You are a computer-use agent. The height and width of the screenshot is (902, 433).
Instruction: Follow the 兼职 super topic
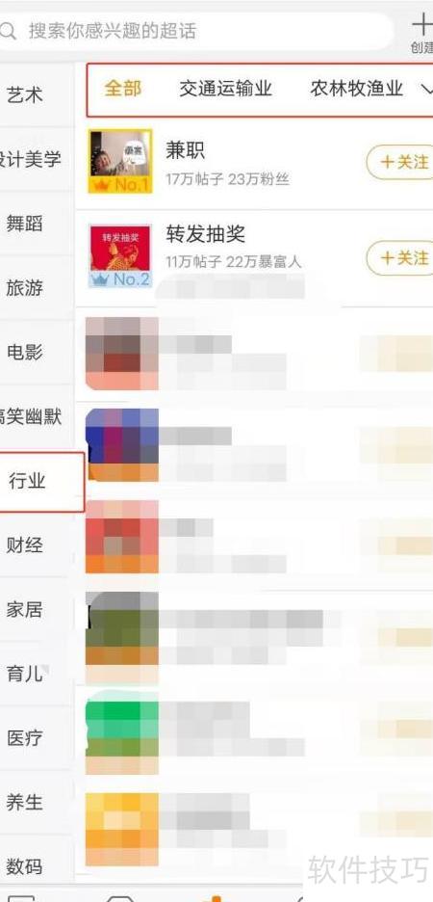tap(399, 162)
